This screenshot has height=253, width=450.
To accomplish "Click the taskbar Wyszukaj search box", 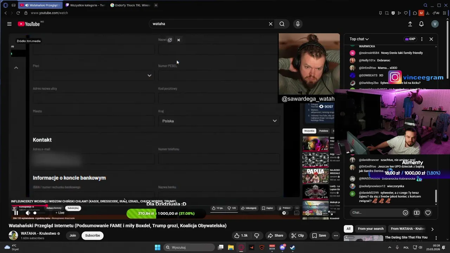I will click(x=189, y=247).
